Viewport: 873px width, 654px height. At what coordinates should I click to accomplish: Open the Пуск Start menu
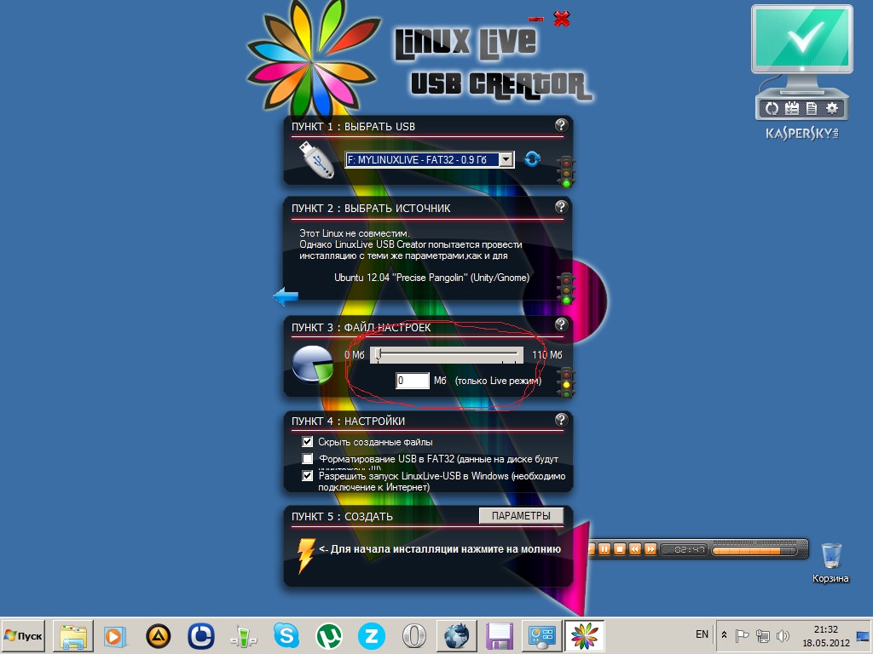(x=23, y=635)
